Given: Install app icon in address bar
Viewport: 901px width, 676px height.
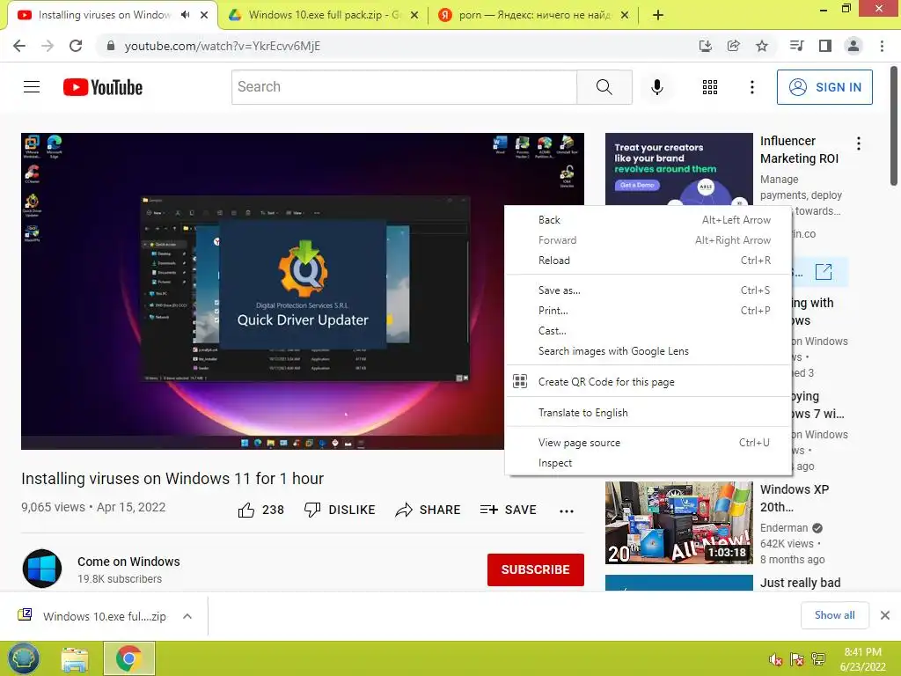Looking at the screenshot, I should point(705,46).
